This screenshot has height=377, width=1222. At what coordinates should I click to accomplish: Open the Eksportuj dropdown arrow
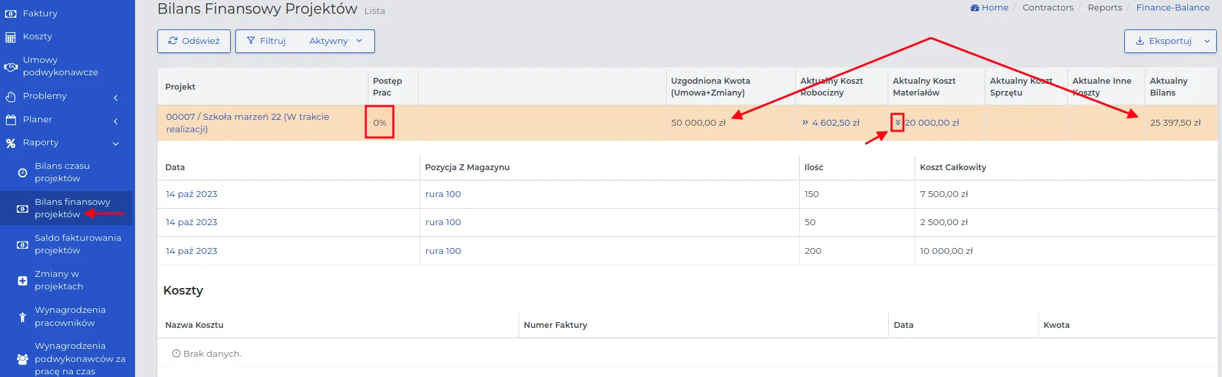tap(1207, 41)
